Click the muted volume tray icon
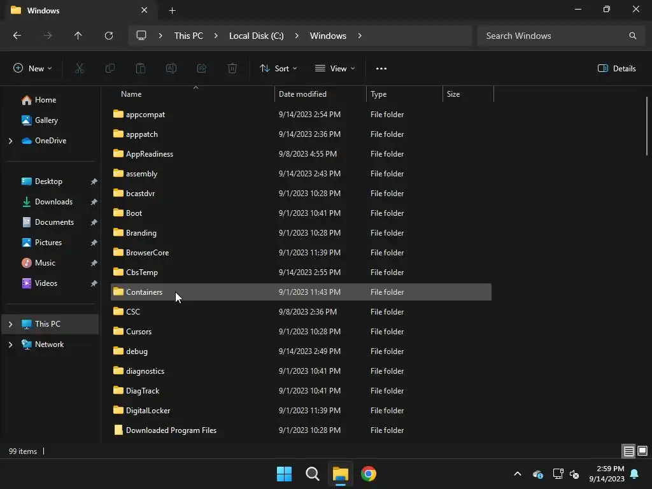 point(574,474)
